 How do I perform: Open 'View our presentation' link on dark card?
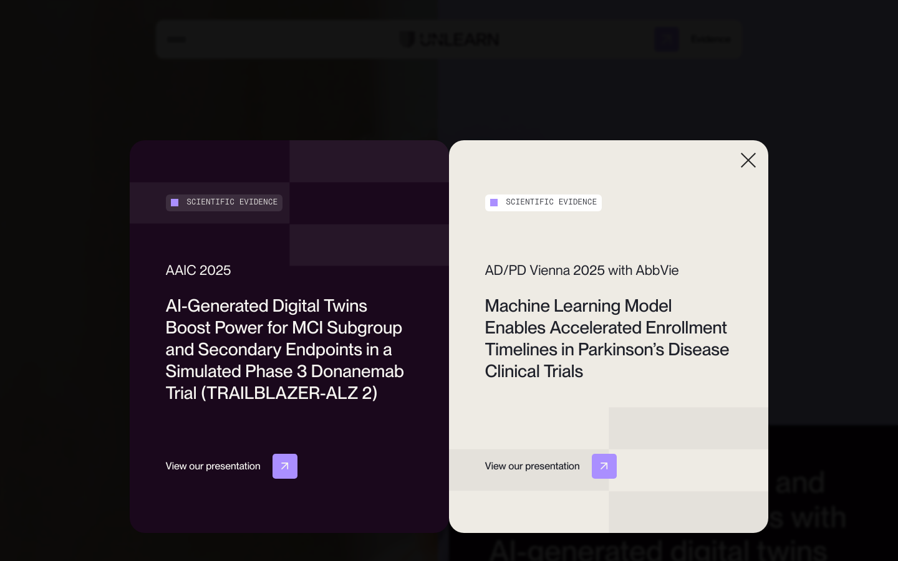[213, 466]
